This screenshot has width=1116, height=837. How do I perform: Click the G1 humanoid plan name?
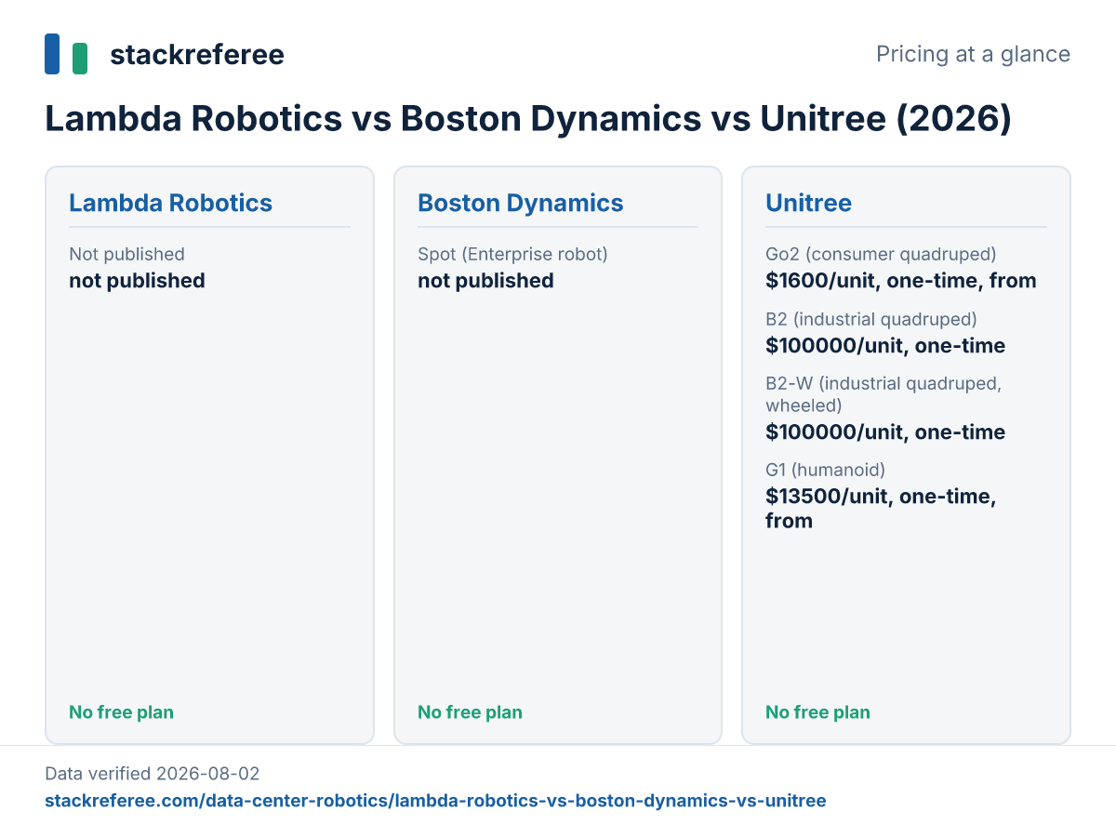point(826,470)
